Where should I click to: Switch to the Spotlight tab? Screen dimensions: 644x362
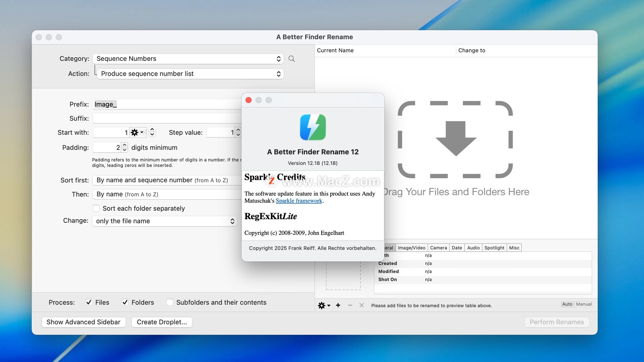pos(494,248)
